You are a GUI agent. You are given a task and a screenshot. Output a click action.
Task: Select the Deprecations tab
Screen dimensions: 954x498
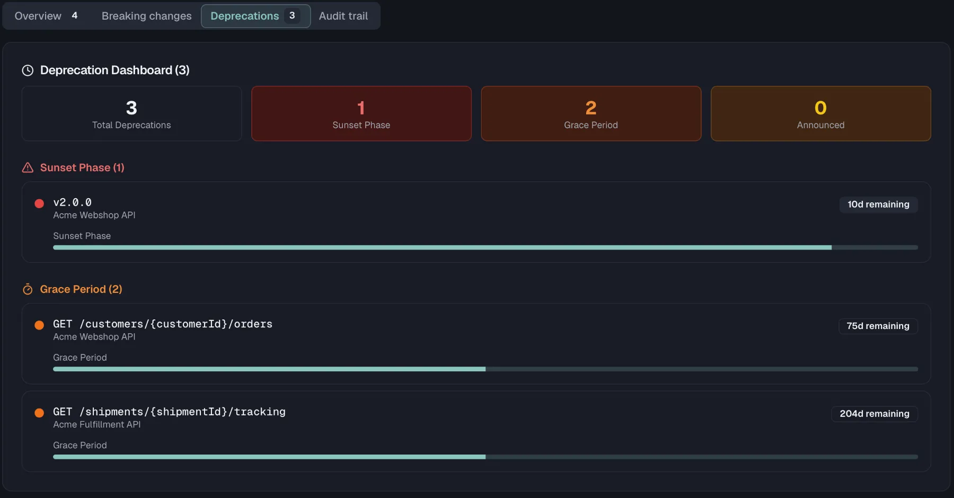[255, 16]
